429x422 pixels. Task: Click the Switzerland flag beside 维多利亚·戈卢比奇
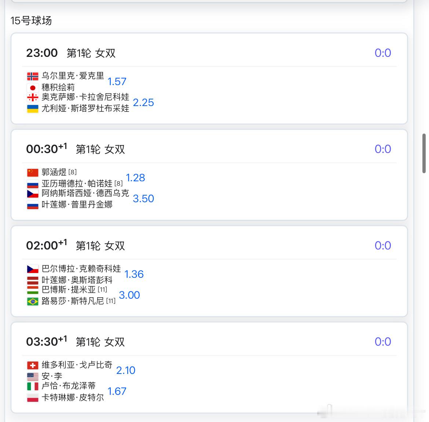pos(33,365)
